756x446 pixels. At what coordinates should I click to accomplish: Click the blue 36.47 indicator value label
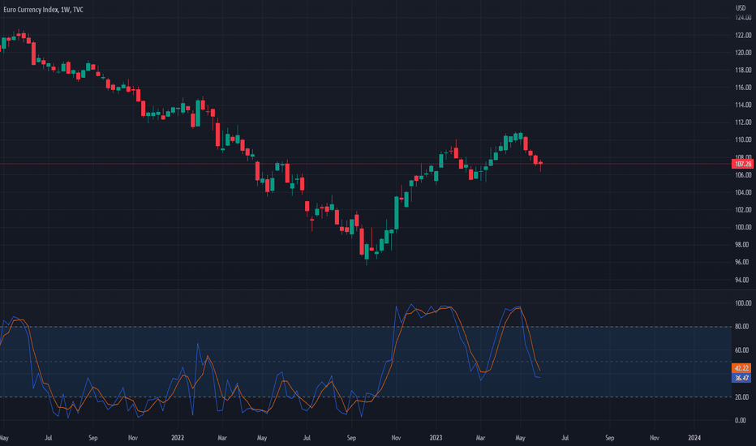[741, 378]
